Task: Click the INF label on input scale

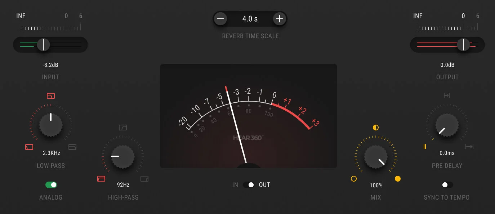Action: coord(21,16)
